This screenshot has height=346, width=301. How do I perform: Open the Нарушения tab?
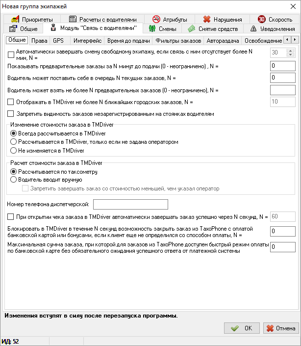tap(222, 20)
